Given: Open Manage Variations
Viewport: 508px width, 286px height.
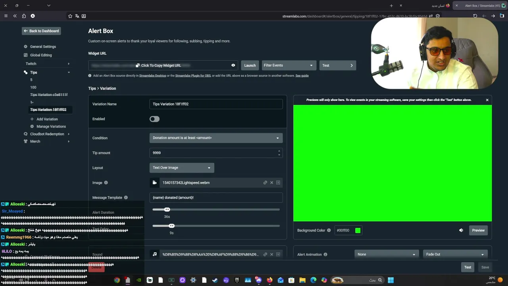Looking at the screenshot, I should [51, 126].
